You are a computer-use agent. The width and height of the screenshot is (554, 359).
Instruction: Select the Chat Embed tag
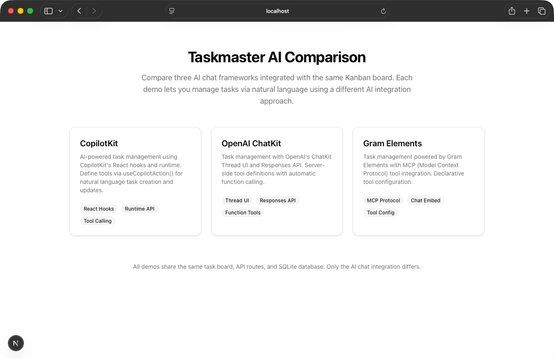[x=426, y=200]
